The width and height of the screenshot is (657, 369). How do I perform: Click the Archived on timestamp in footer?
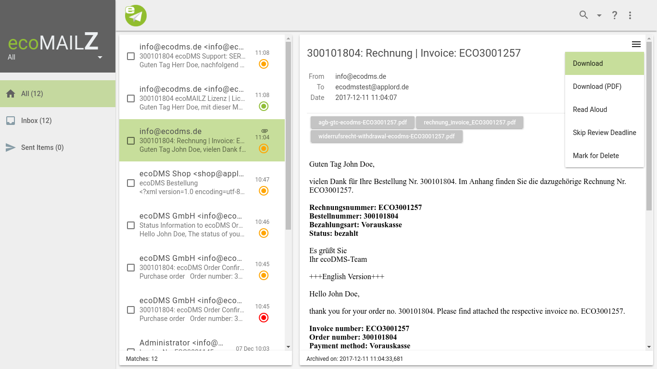355,359
